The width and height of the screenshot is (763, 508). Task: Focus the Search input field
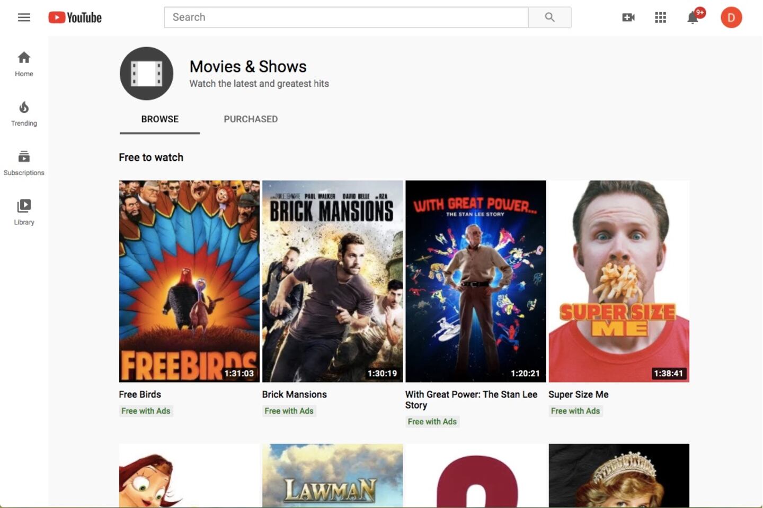pyautogui.click(x=345, y=17)
